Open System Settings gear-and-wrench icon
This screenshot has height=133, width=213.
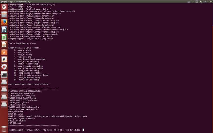[4, 67]
